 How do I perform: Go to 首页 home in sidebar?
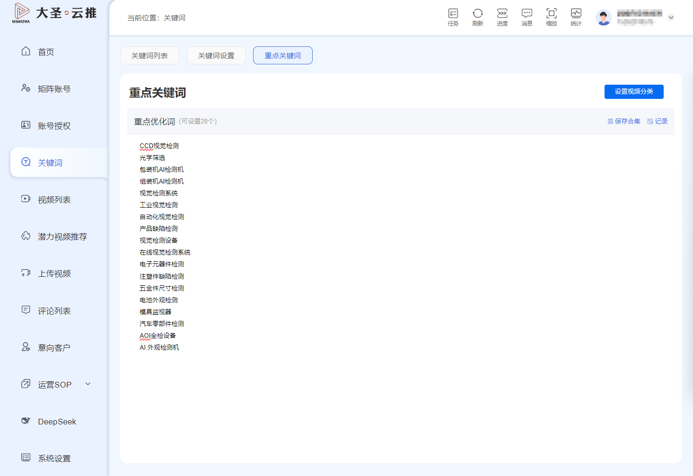click(x=46, y=52)
